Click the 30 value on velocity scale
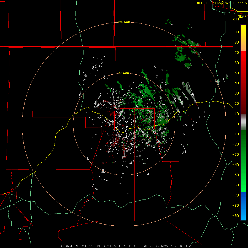Image resolution: width=248 pixels, height=248 pixels. click(x=237, y=93)
